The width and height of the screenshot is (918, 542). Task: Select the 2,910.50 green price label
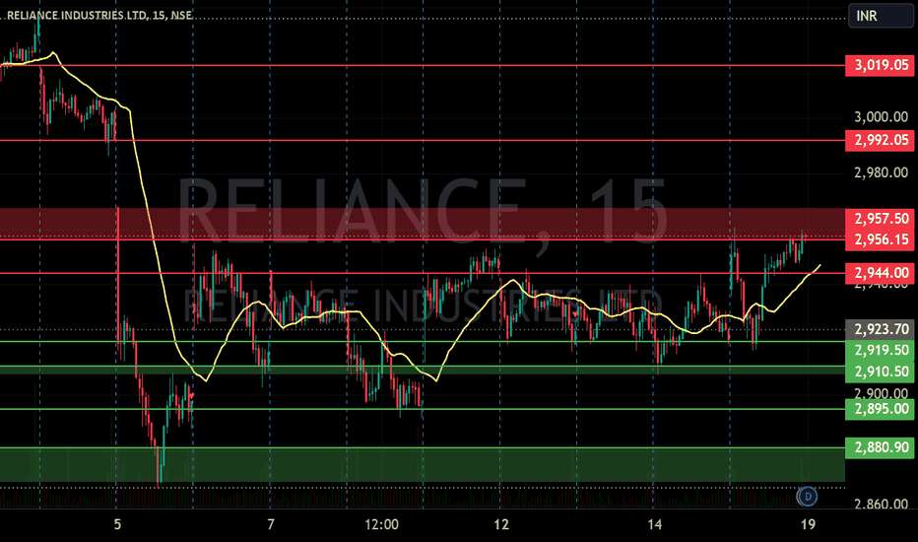click(x=880, y=373)
